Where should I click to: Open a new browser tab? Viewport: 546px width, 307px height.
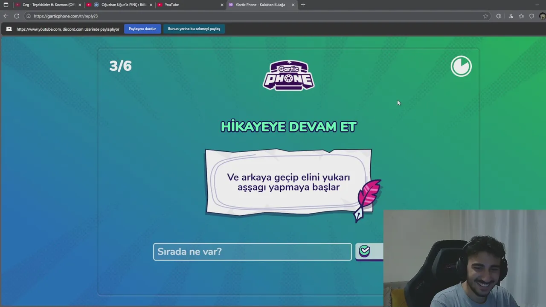303,5
